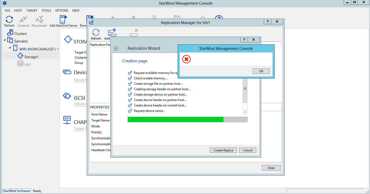Open the OPTIONS menu
The image size is (370, 194).
[x=62, y=11]
